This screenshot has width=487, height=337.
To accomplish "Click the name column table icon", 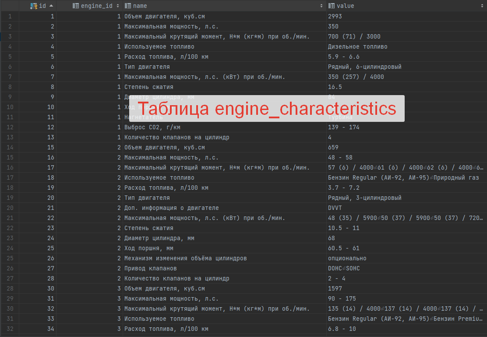I will pos(128,6).
